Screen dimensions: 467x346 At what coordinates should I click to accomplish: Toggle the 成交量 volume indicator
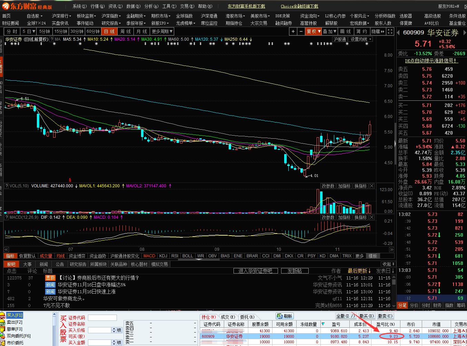coord(46,256)
